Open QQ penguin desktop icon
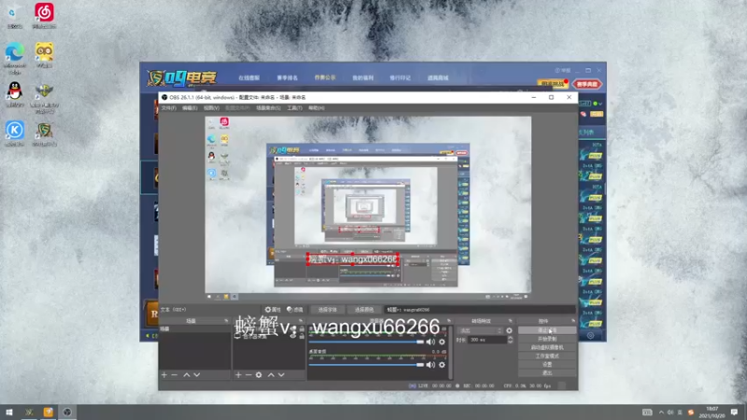Viewport: 747px width, 420px height. (x=15, y=94)
